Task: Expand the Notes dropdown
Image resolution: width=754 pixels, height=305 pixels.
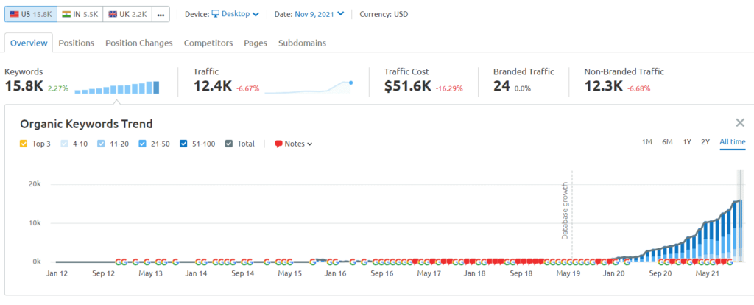Action: click(x=294, y=144)
